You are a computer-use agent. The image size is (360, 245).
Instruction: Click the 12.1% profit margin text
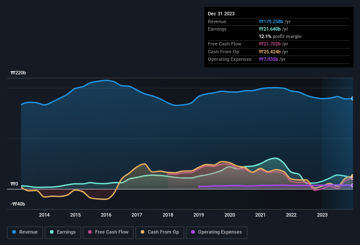click(280, 36)
